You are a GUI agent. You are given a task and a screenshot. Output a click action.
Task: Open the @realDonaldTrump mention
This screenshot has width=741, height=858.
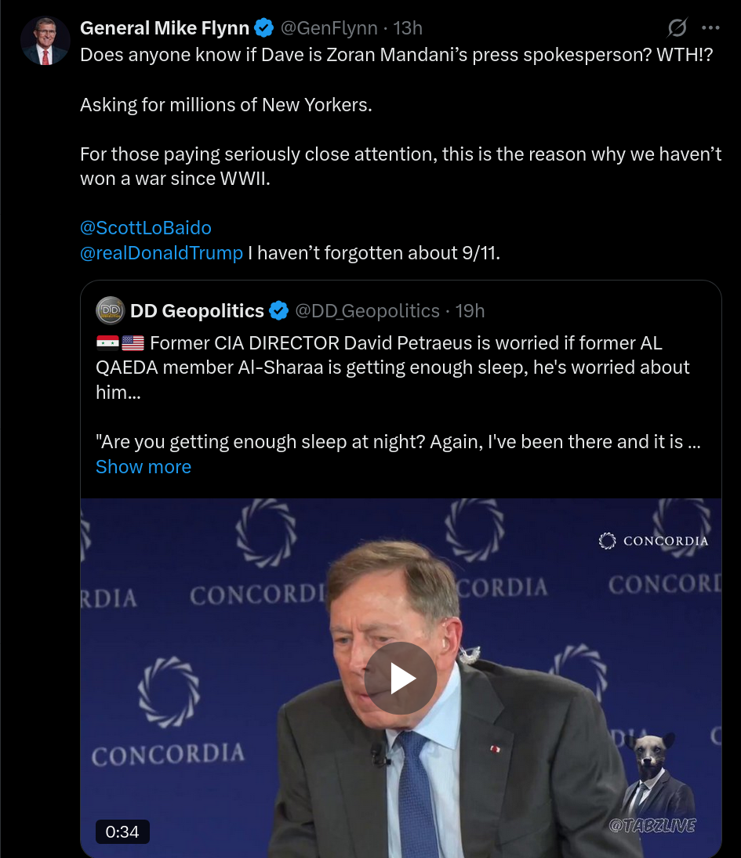click(162, 253)
